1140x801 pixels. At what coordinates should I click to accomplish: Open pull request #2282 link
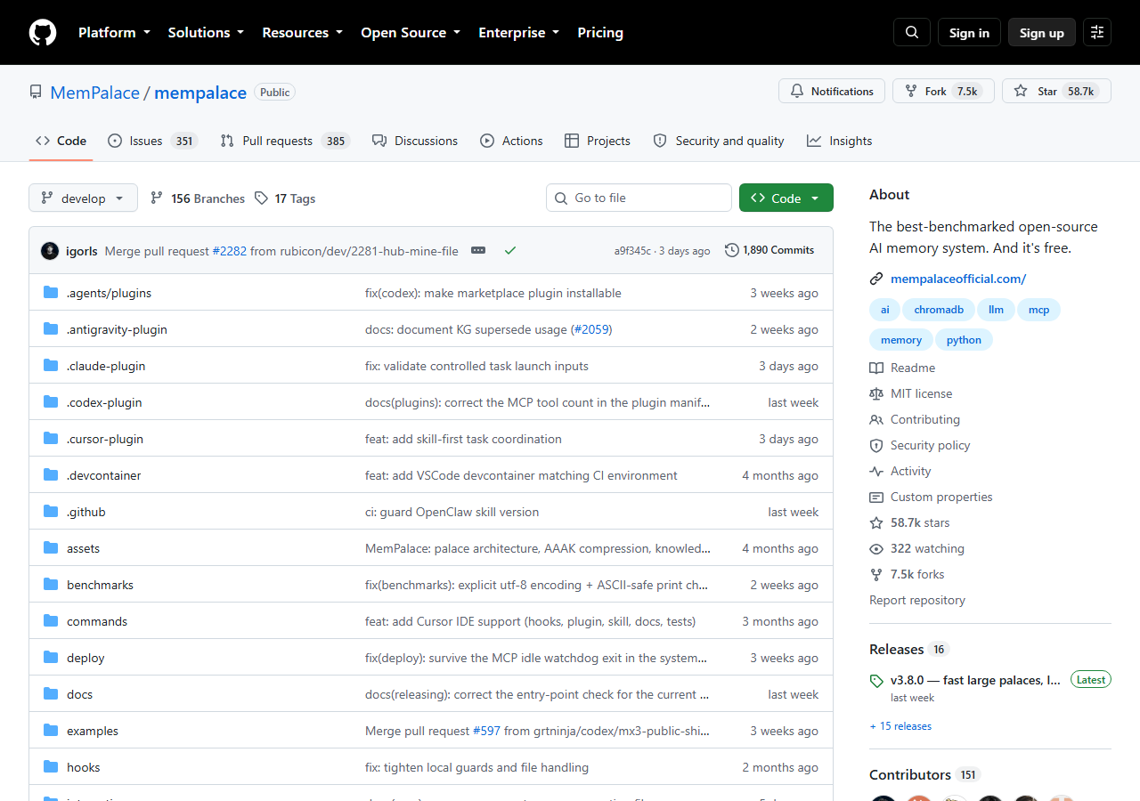229,251
